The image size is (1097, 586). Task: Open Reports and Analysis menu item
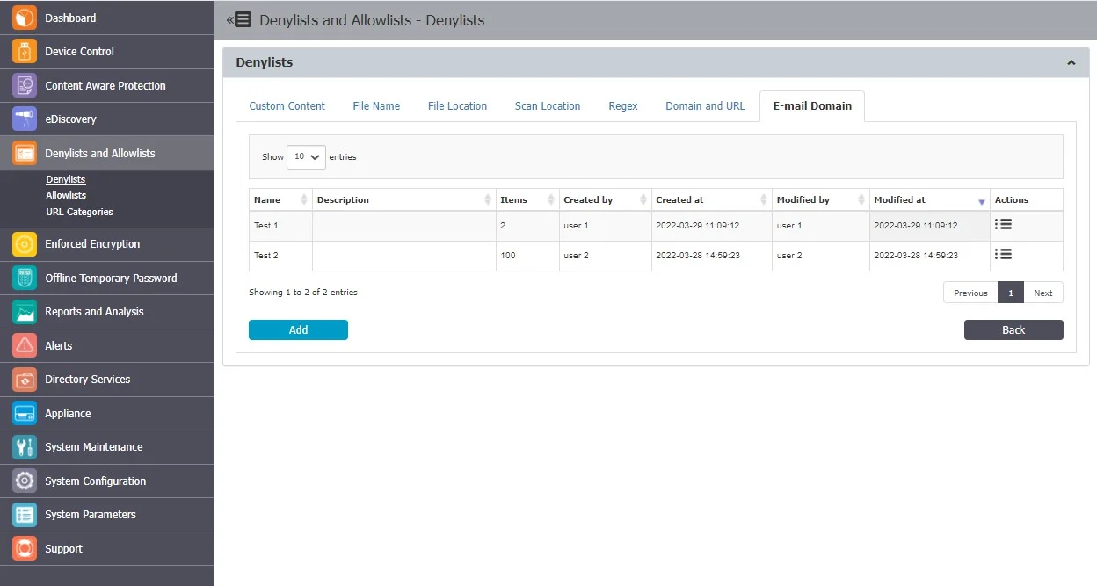[107, 311]
